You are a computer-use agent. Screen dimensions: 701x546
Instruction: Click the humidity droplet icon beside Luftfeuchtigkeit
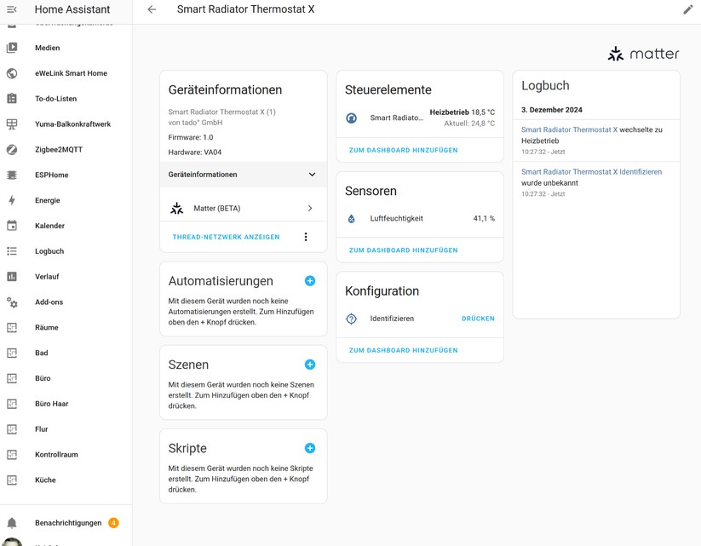[351, 218]
